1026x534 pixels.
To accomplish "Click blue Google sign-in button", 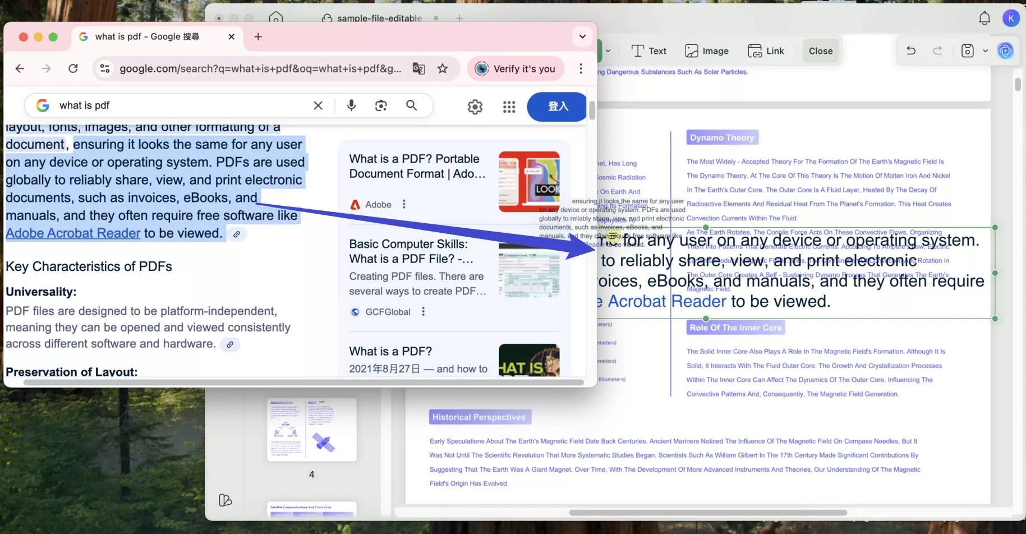I will 557,107.
